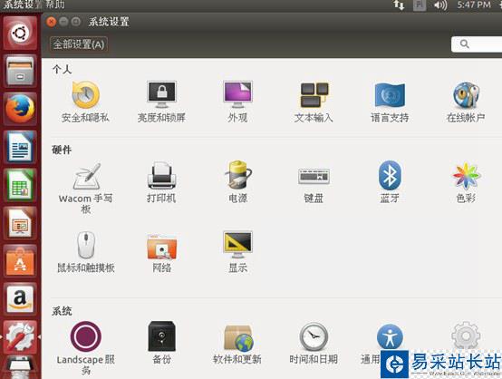Open Wacom tablet (Wacom 手写板) settings
Viewport: 502px width, 379px height.
pos(85,188)
